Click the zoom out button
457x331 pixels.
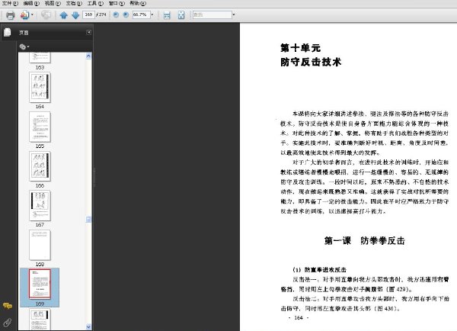coord(116,14)
